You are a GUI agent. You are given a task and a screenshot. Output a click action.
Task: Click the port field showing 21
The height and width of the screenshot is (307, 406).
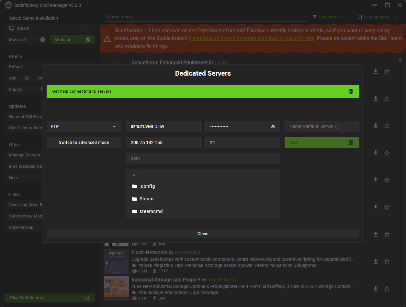(242, 143)
